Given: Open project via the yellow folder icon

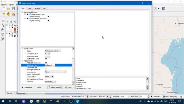Looking at the screenshot, I should pyautogui.click(x=8, y=9).
